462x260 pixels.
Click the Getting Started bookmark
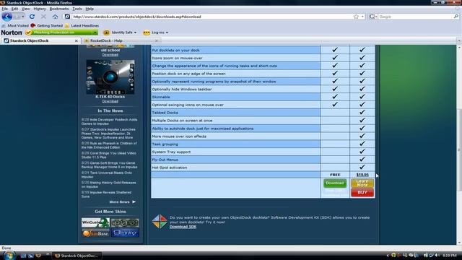pos(47,26)
